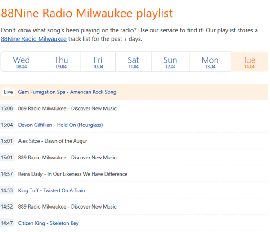This screenshot has height=232, width=270.
Task: Click the 14:52 Discover New Music entry
Action: tap(67, 207)
